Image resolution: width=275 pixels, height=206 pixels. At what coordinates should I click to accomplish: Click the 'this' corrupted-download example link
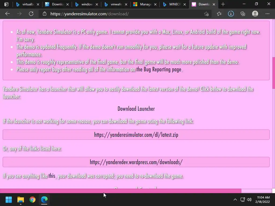coord(52,176)
